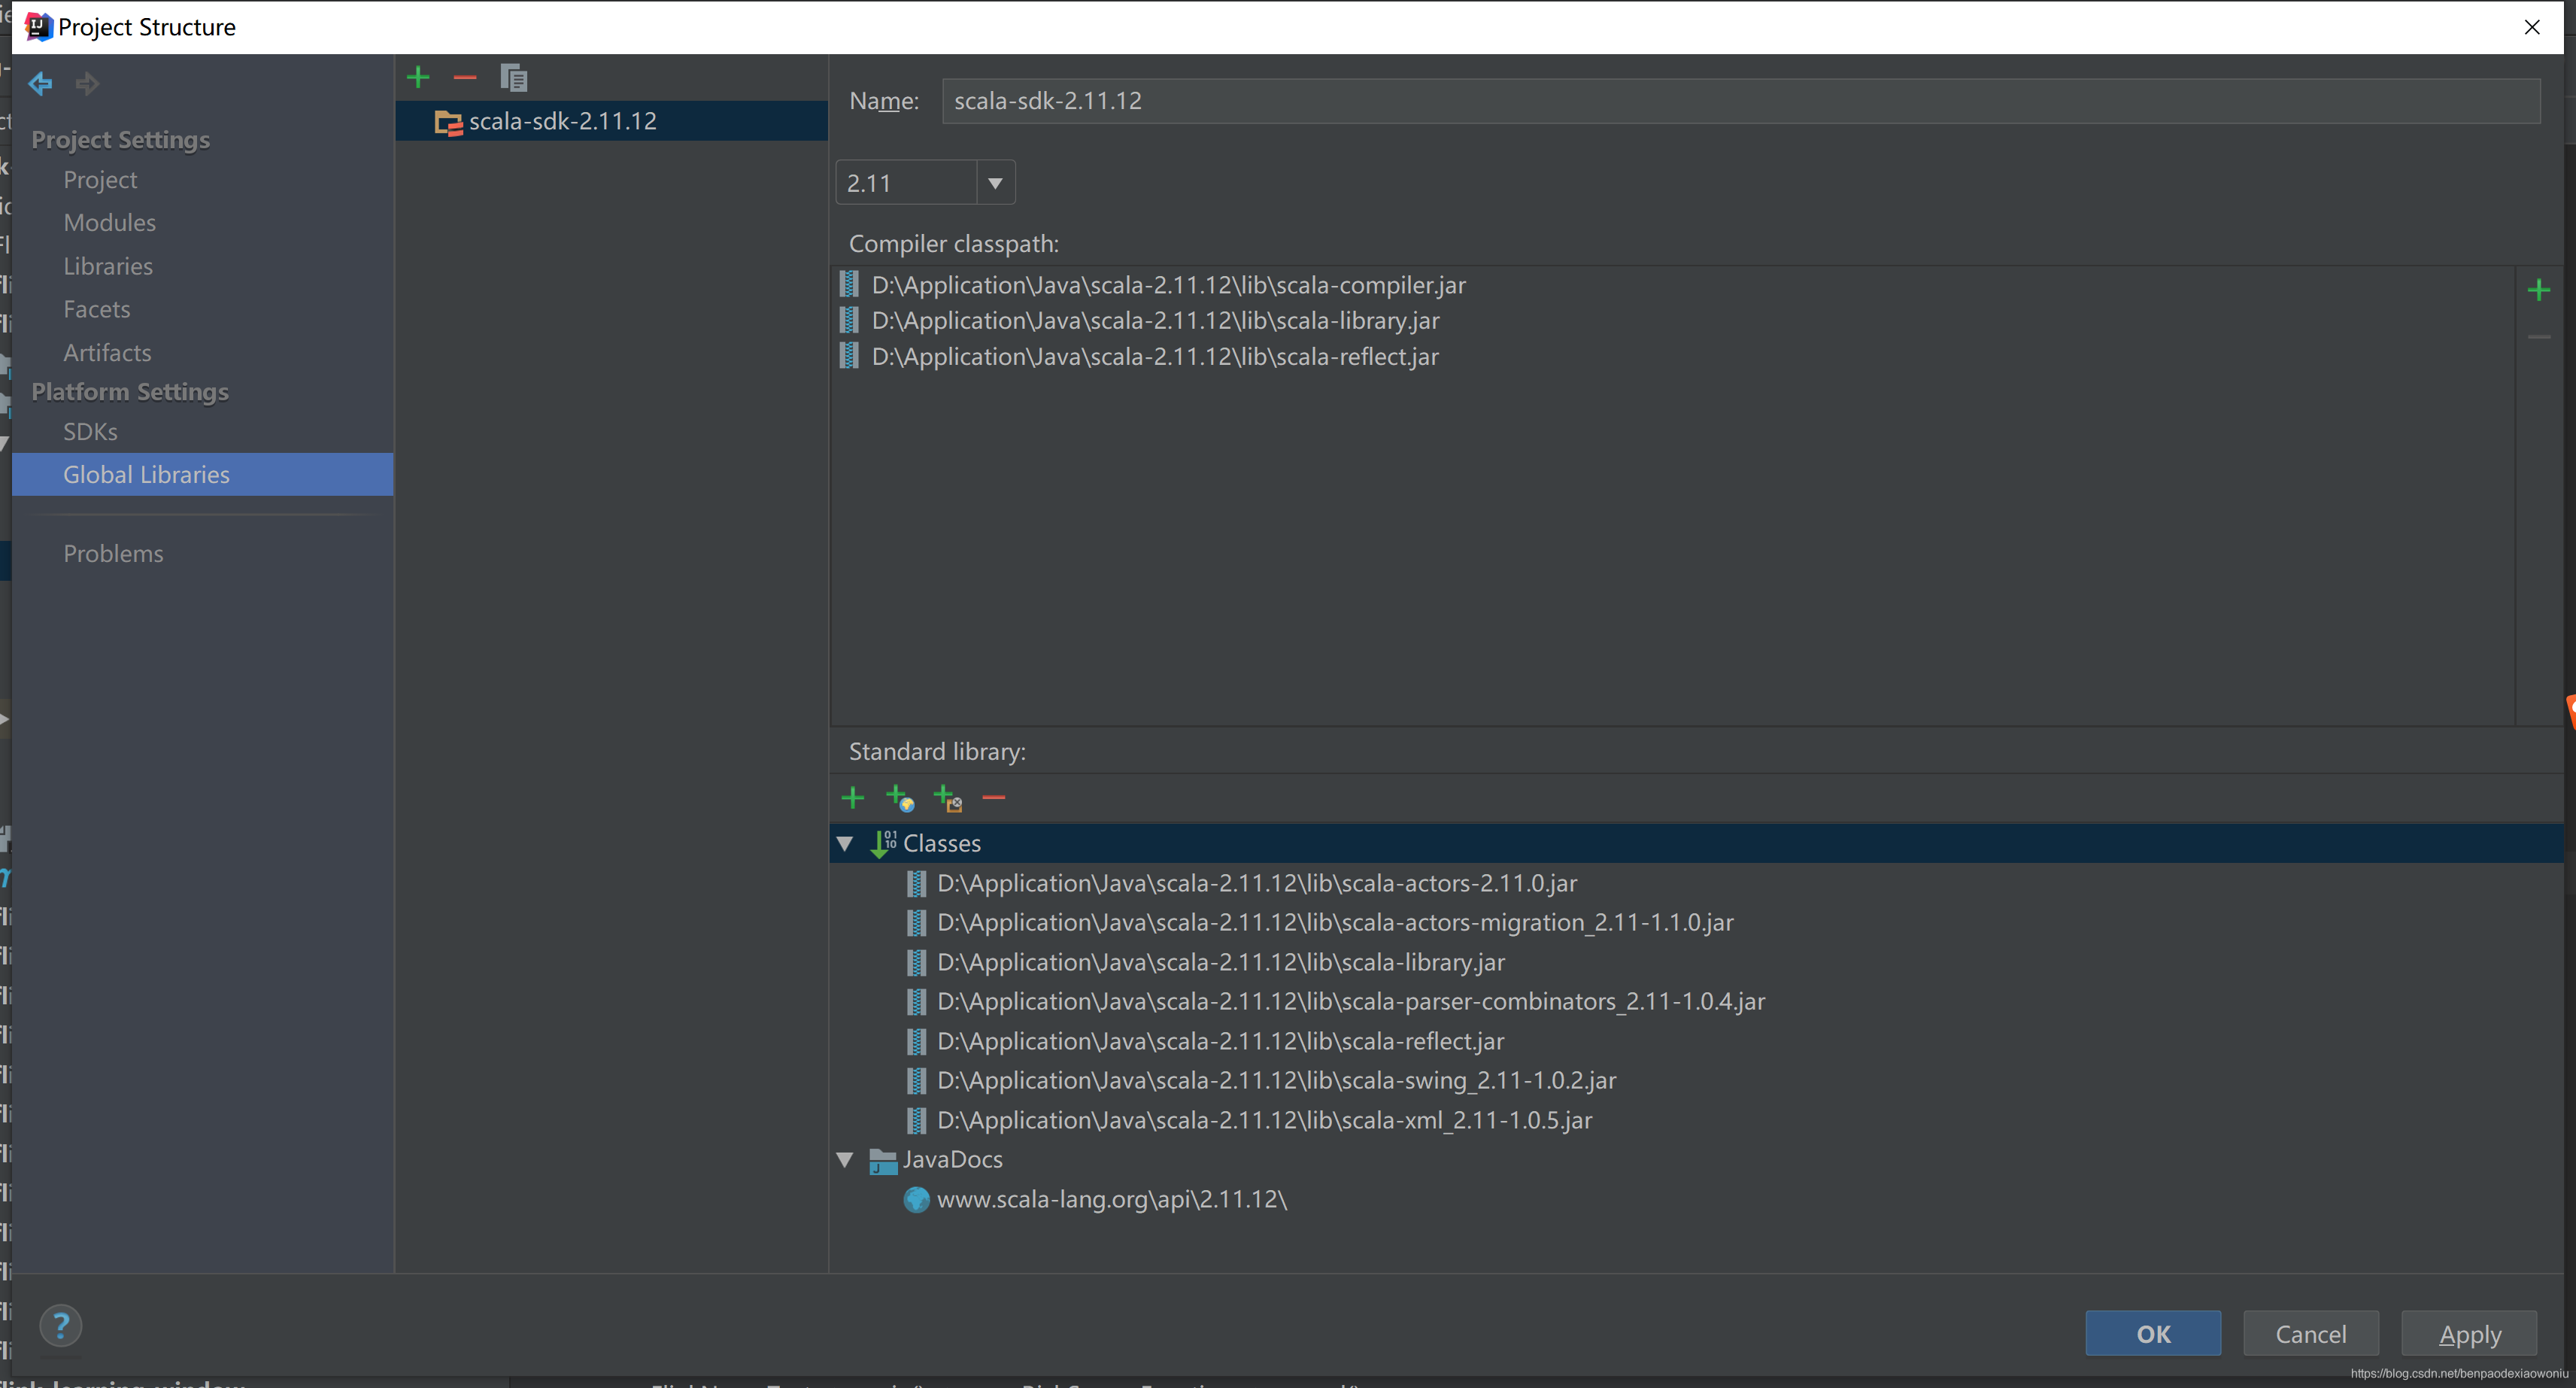Open the Modules settings section

pyautogui.click(x=110, y=222)
